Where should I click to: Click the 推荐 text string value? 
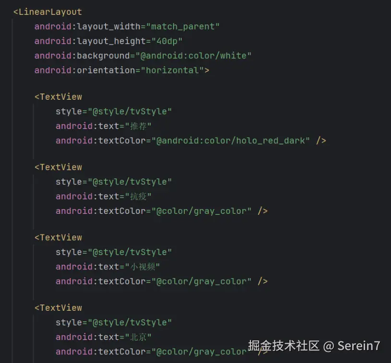click(x=138, y=126)
